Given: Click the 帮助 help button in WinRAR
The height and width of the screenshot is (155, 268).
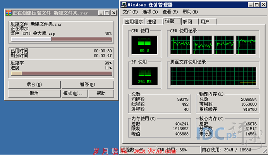Looking at the screenshot, I should (101, 93).
